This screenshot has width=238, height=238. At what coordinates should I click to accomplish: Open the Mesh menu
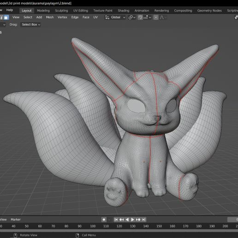tap(50, 18)
